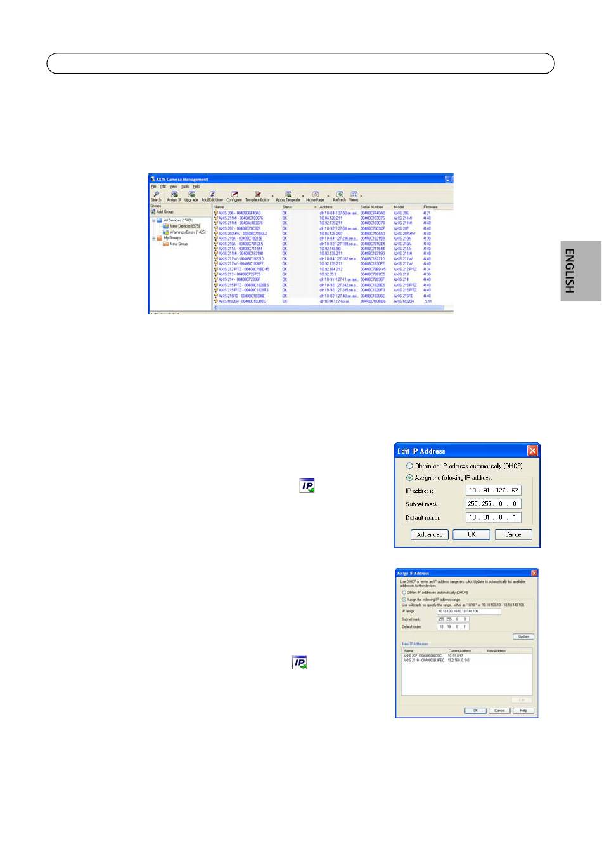Viewport: 602px width, 844px height.
Task: Open the Add/Edit User tool
Action: pyautogui.click(x=212, y=196)
